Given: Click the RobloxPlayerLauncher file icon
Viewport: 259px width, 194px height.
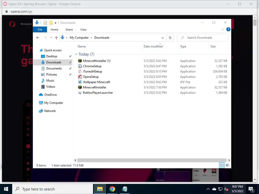Looking at the screenshot, I should point(80,92).
